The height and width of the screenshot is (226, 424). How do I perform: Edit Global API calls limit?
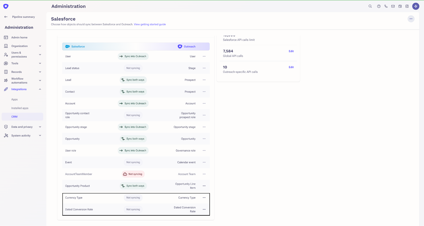(291, 51)
